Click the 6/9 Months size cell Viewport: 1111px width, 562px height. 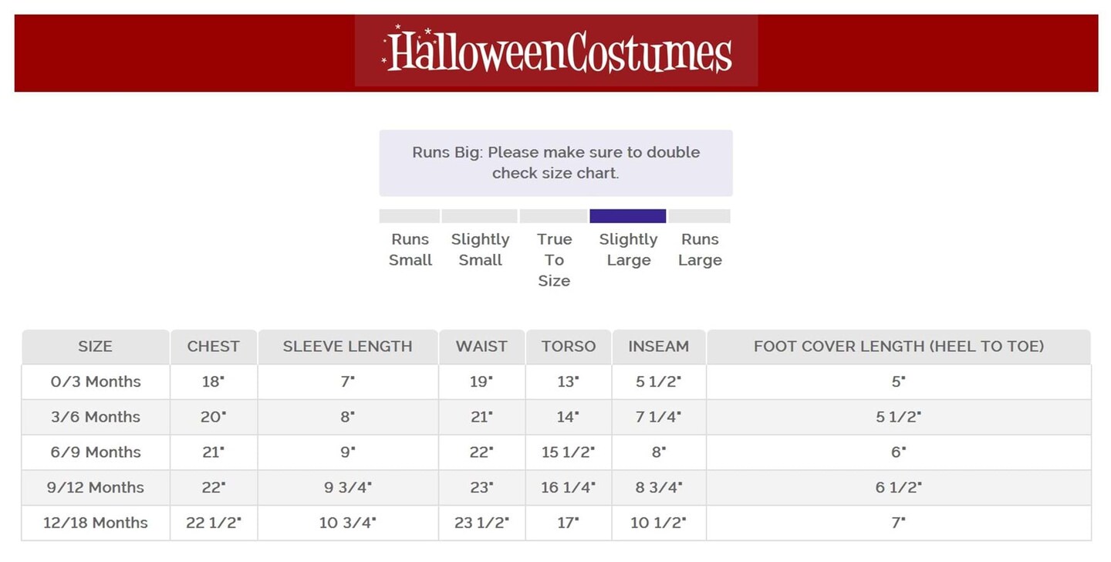click(x=96, y=452)
